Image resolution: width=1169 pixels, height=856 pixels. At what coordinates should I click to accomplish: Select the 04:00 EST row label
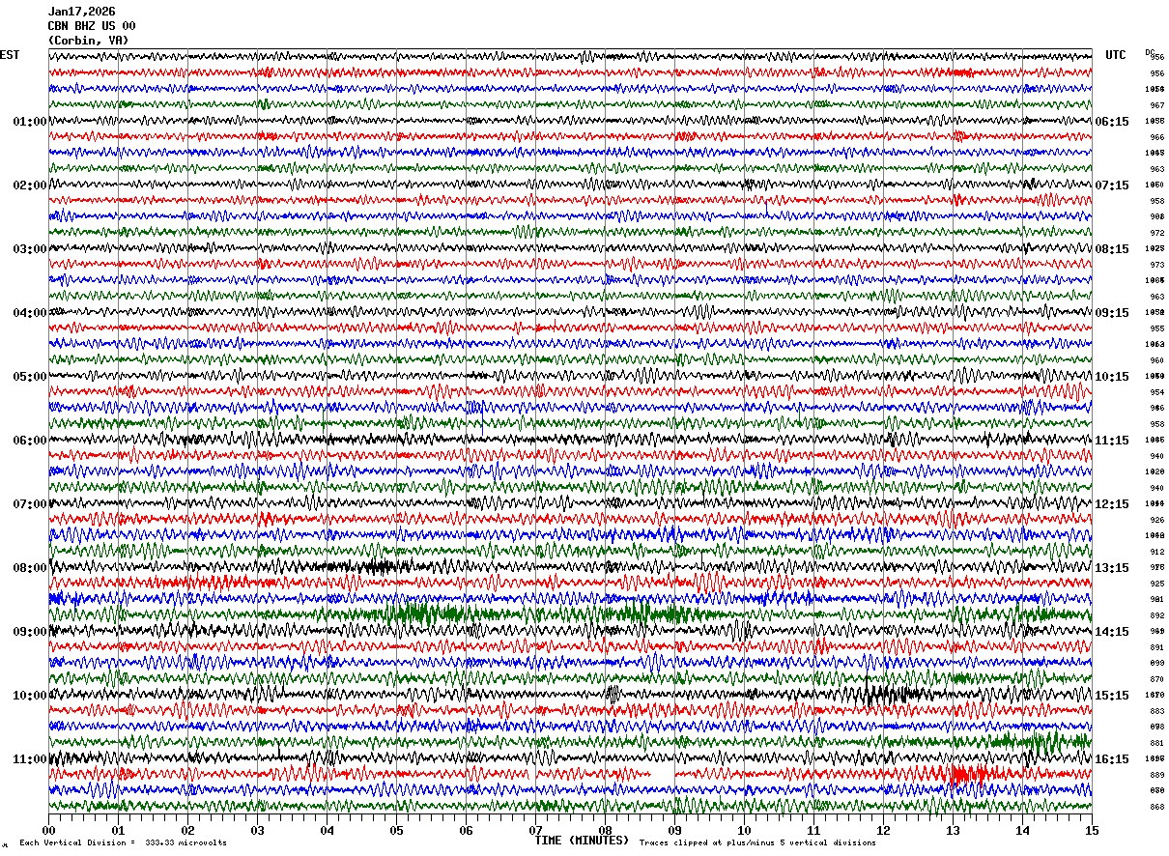[29, 313]
